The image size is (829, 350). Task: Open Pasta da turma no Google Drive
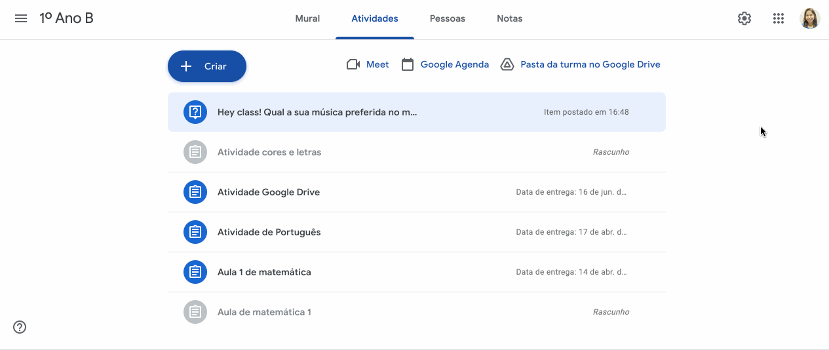point(590,64)
